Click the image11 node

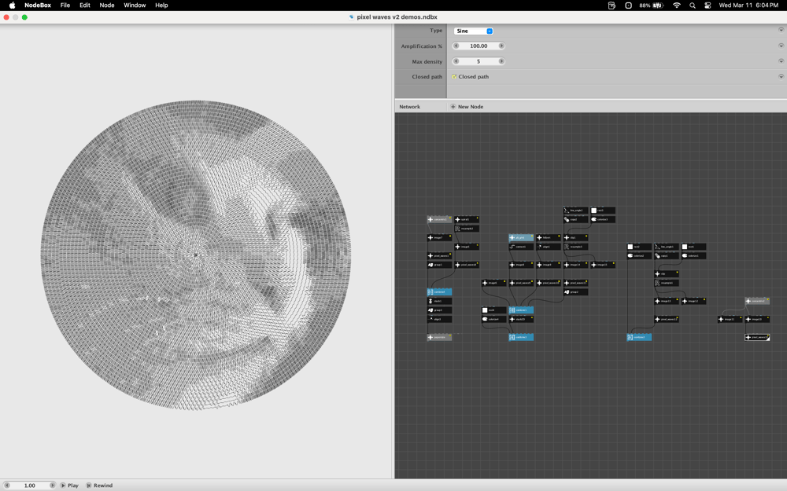730,319
